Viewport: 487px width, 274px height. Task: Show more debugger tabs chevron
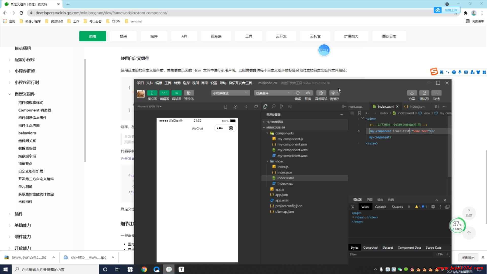tap(409, 207)
